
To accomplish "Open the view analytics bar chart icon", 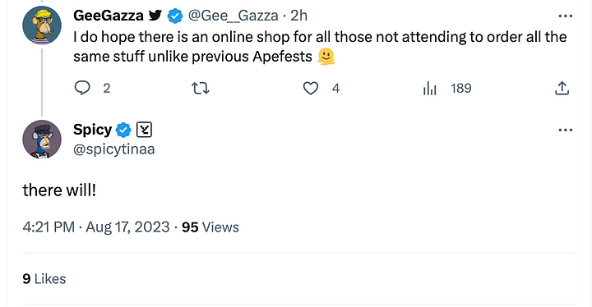I will click(x=430, y=89).
